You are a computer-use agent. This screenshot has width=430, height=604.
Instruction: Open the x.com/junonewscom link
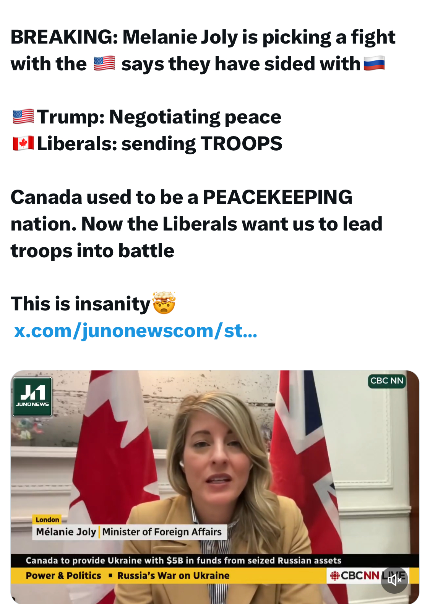(136, 331)
